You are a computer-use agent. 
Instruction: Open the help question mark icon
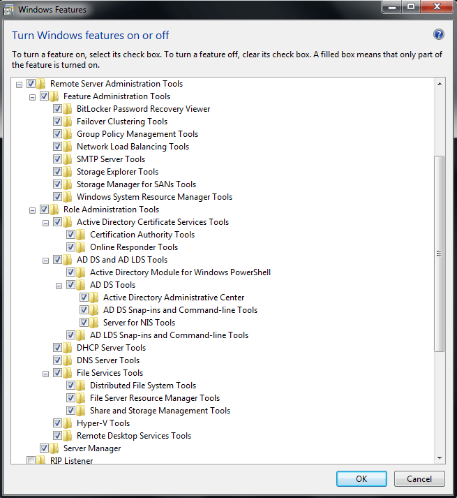(439, 34)
